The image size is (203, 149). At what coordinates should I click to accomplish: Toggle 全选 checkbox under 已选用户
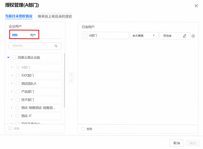tap(83, 129)
